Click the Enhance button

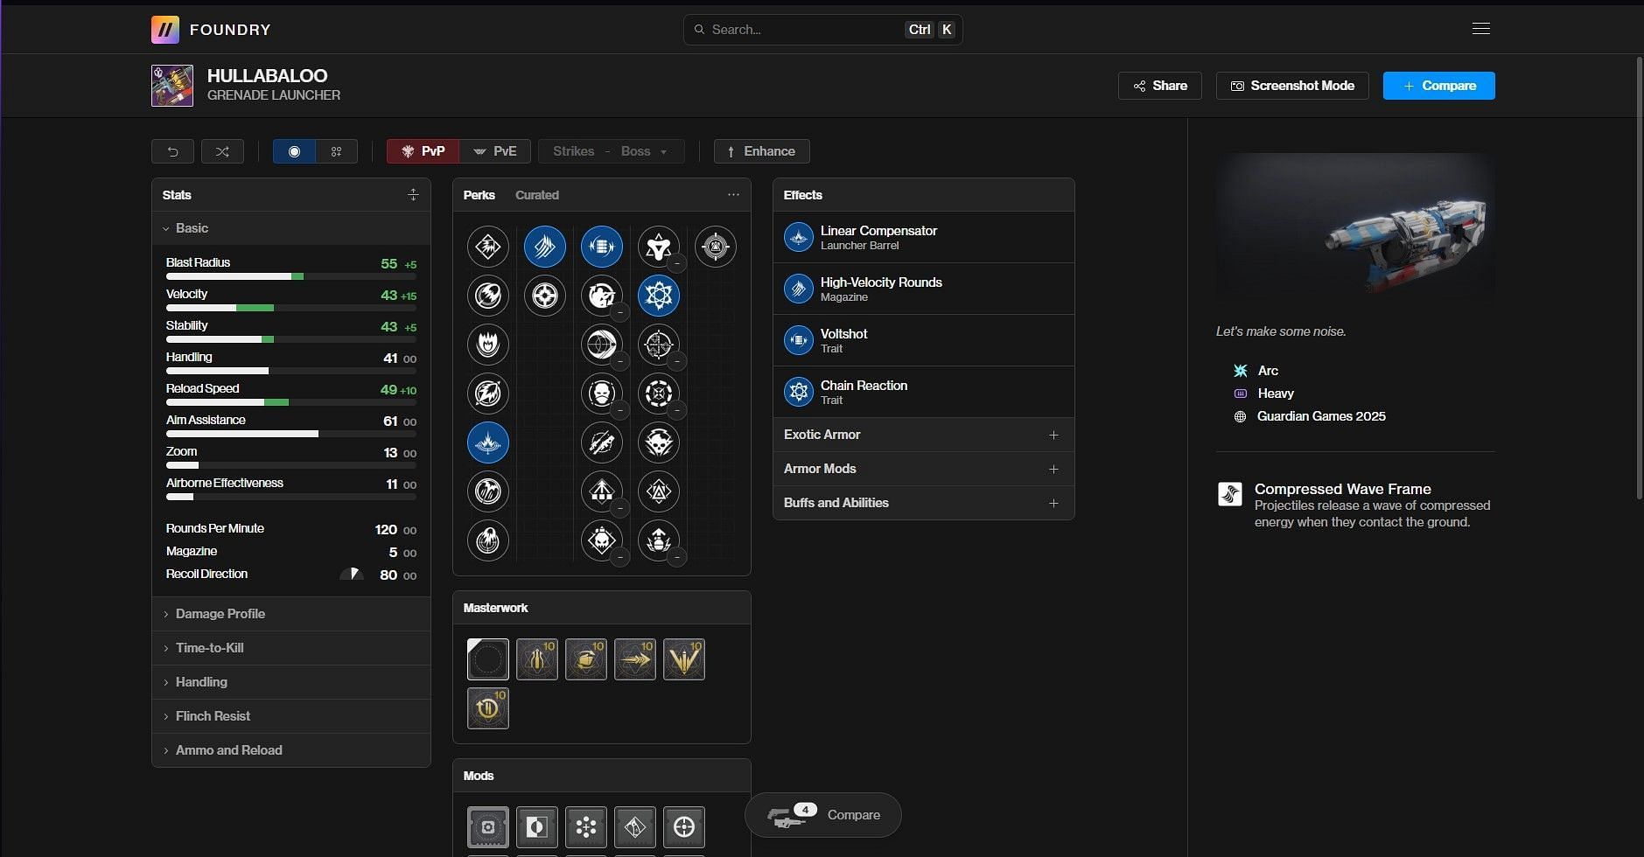(761, 151)
